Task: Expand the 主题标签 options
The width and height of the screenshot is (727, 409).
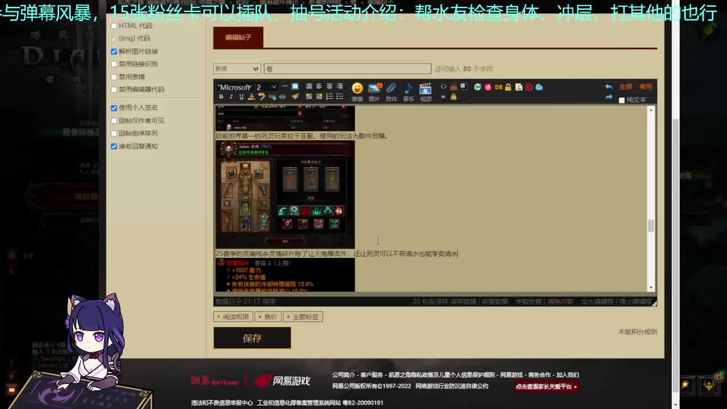Action: (x=303, y=317)
